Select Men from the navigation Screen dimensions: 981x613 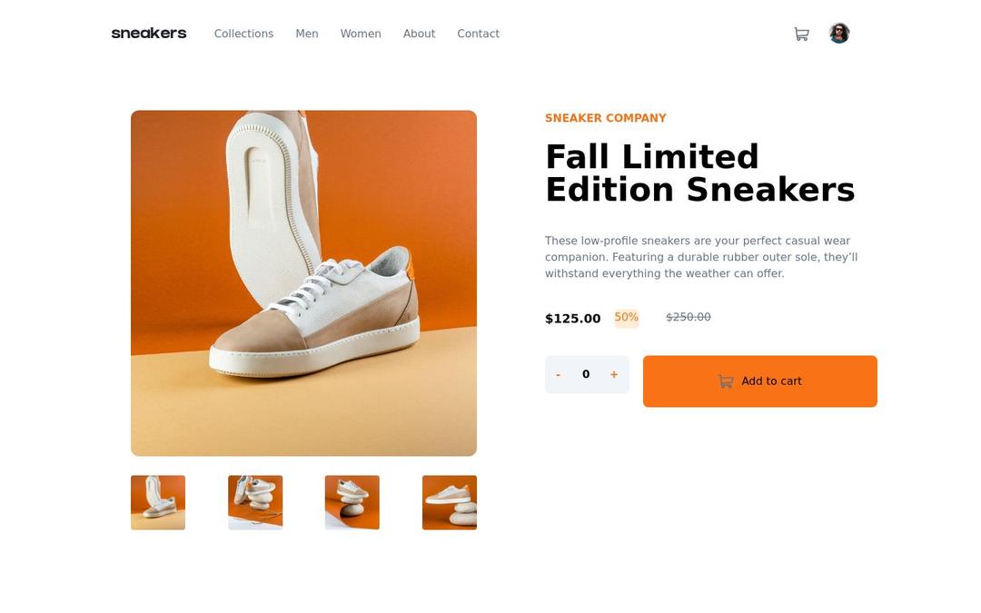[307, 34]
